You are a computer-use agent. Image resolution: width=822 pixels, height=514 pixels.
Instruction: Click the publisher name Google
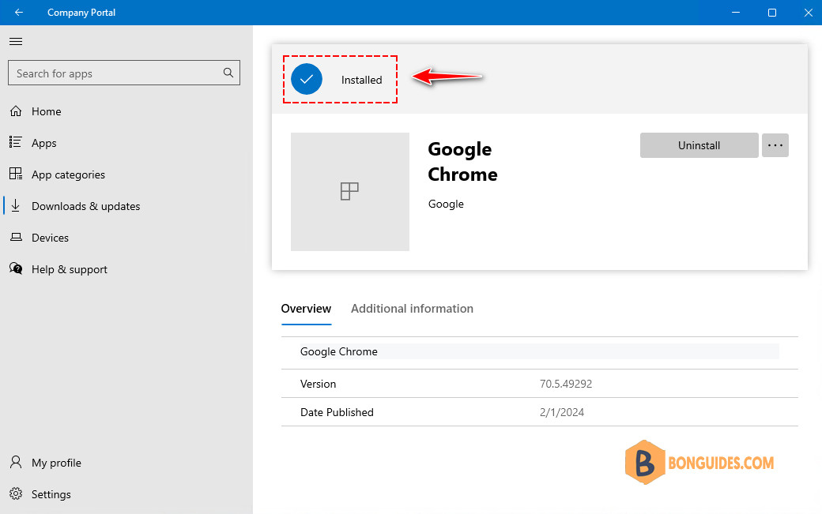(x=446, y=204)
